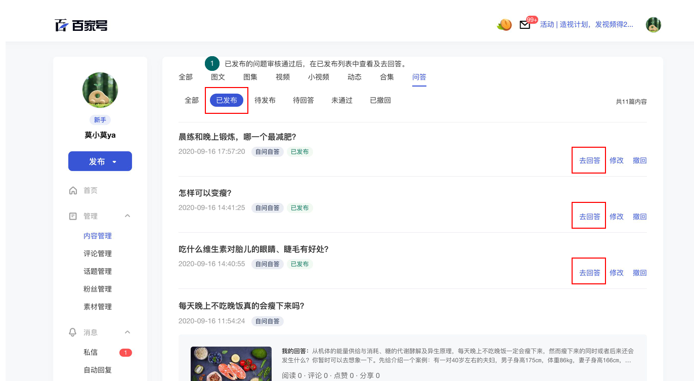Click the 已发布 tag on 怎样可以变瘦
Screen dimensions: 694x381
pyautogui.click(x=300, y=208)
